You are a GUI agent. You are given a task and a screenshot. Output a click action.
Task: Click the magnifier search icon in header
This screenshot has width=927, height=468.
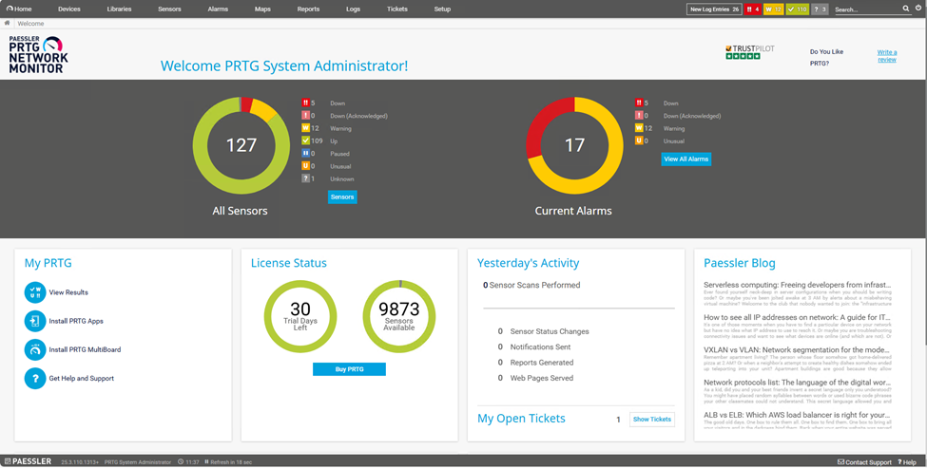(x=906, y=9)
